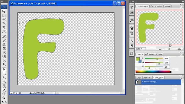Select the Dodge tool
The width and height of the screenshot is (185, 104).
click(4, 64)
